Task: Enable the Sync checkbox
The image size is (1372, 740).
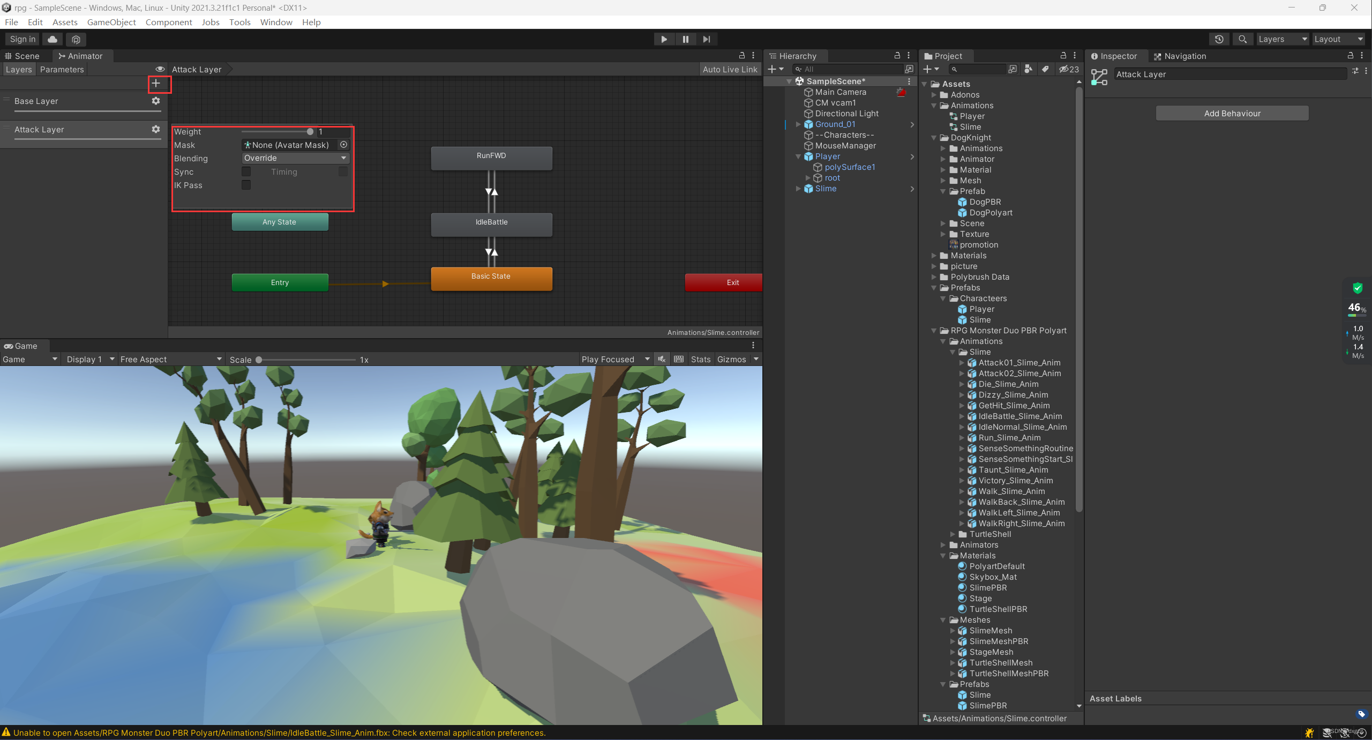Action: pos(246,171)
